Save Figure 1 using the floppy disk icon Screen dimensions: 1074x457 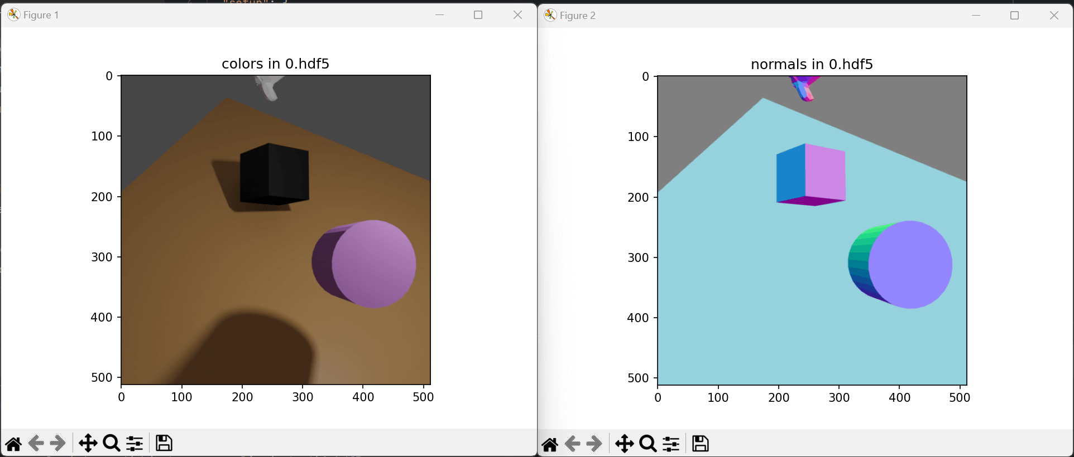[x=164, y=443]
